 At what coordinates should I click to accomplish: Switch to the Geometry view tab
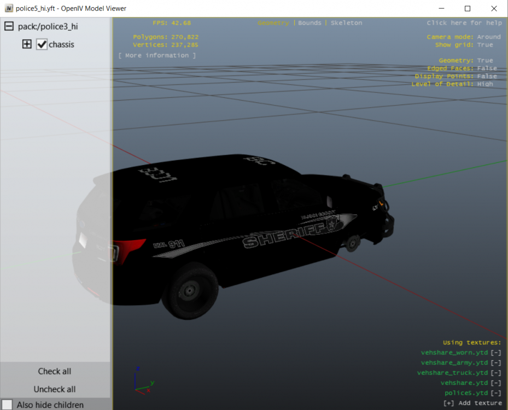[273, 23]
